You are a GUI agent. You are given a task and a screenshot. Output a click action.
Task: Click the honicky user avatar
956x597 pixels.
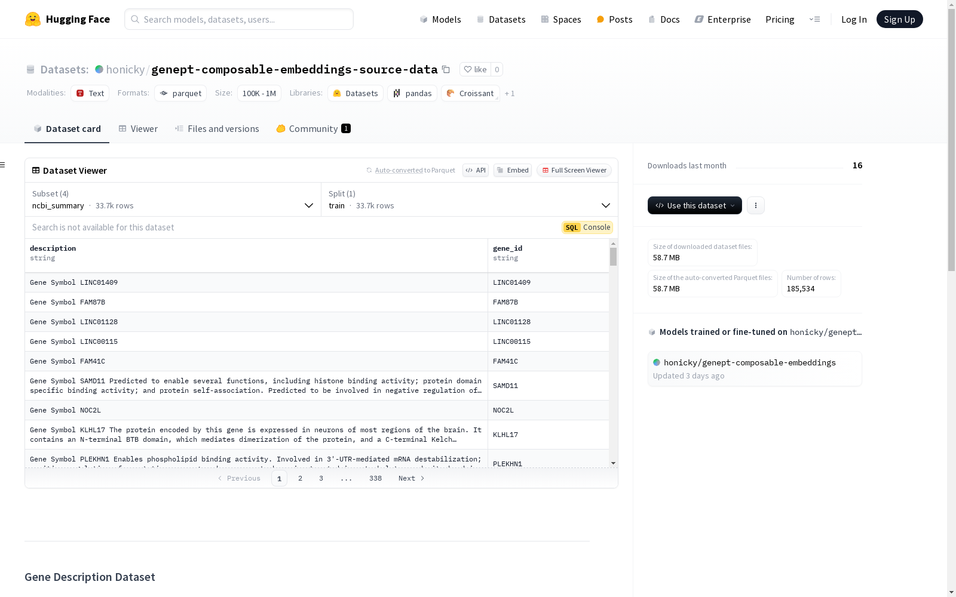(x=99, y=69)
